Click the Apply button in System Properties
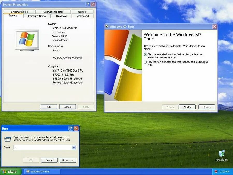 (86, 107)
